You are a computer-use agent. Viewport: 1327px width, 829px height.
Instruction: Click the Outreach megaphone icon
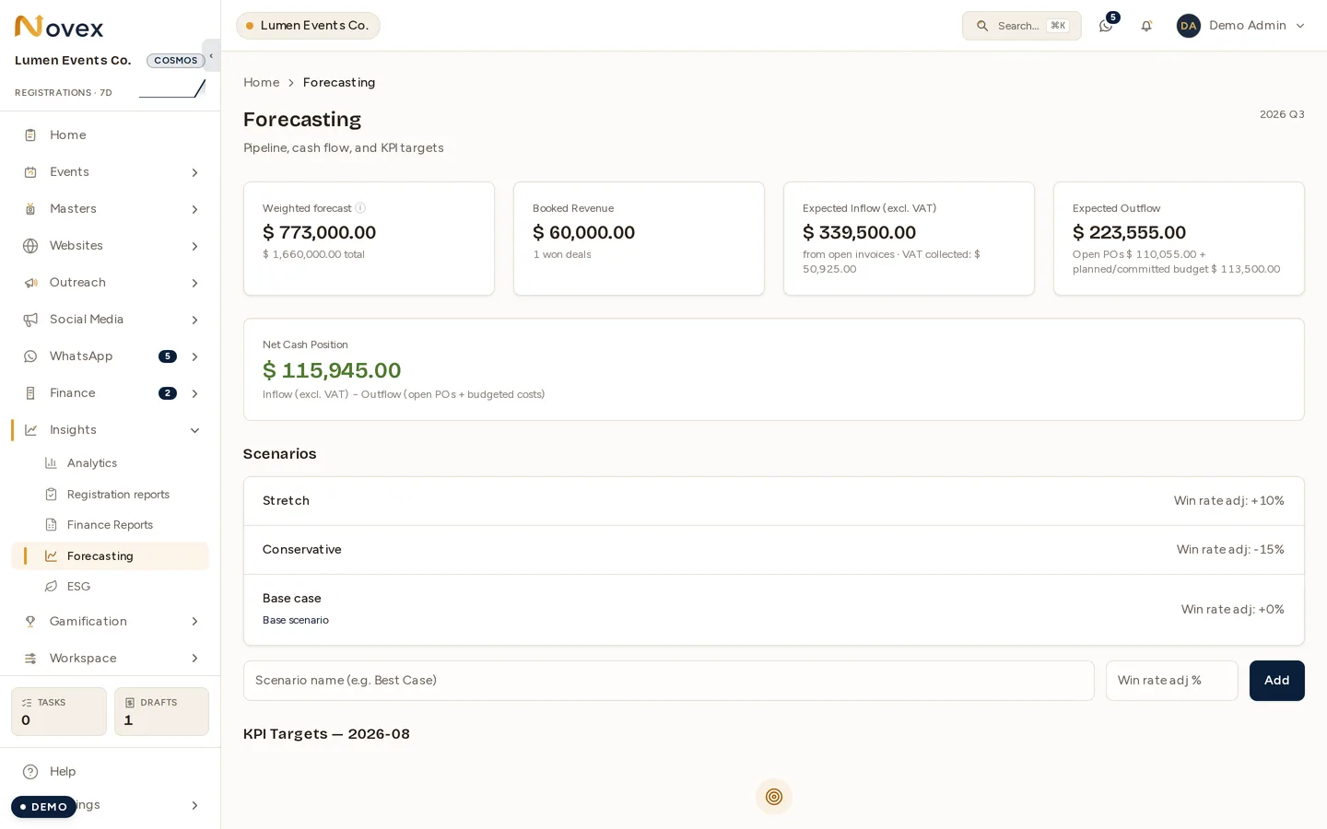30,283
